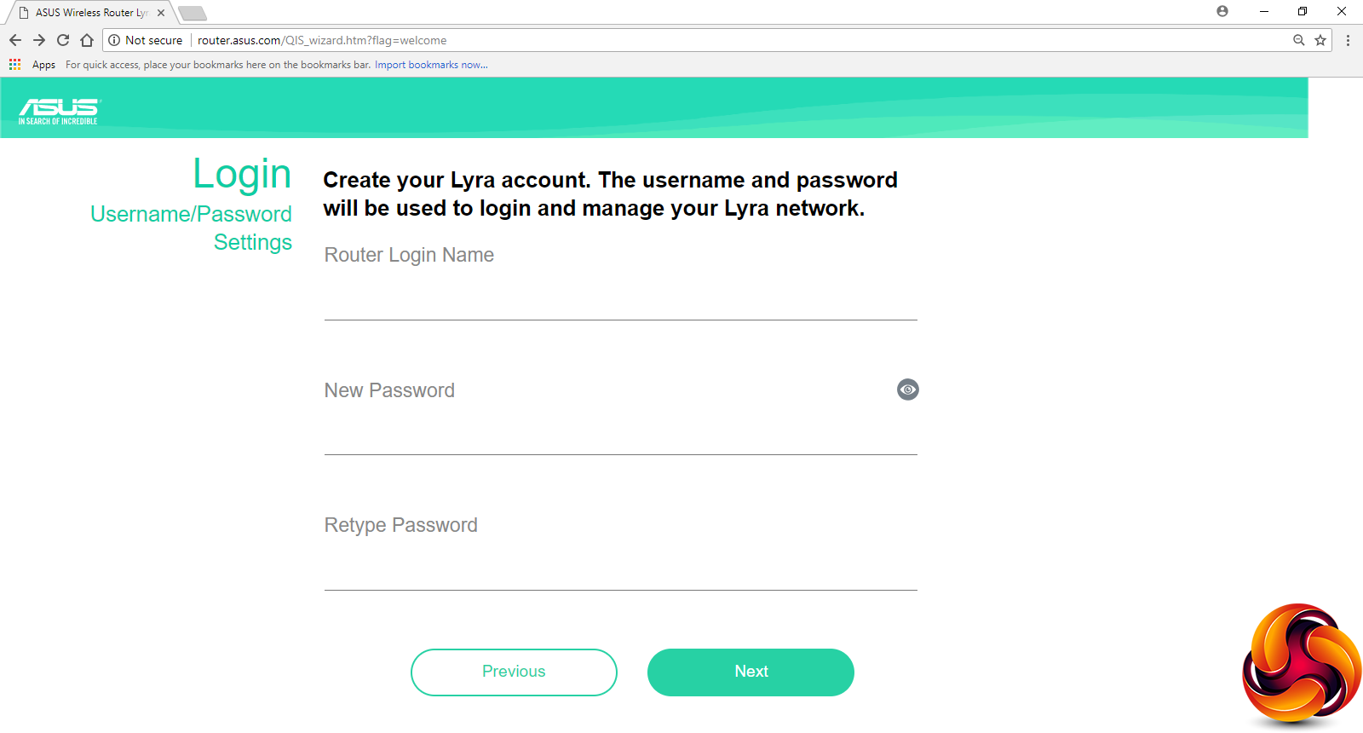Image resolution: width=1363 pixels, height=733 pixels.
Task: Open the Chrome three-dot menu
Action: pos(1348,40)
